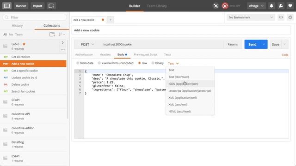Click environment quick look eye icon
This screenshot has height=166, width=296.
tap(281, 18)
